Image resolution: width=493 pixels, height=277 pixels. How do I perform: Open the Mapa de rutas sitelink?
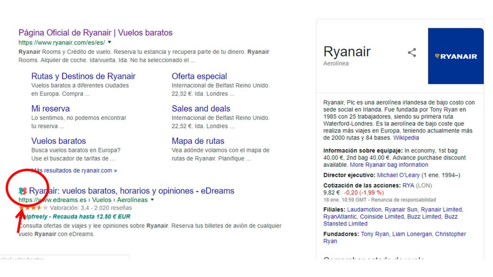point(198,141)
